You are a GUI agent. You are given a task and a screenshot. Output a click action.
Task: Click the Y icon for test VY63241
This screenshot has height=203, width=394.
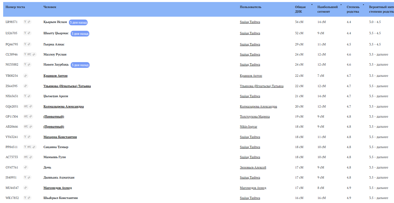(x=25, y=137)
